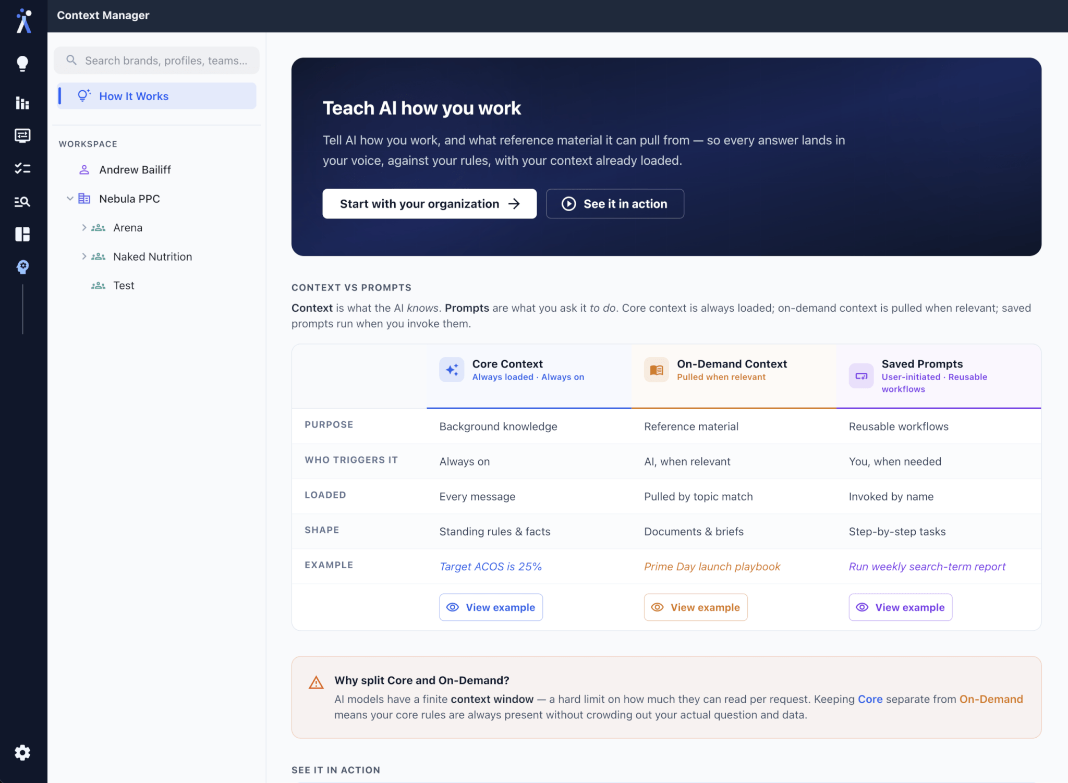Image resolution: width=1068 pixels, height=783 pixels.
Task: Click the Core Context sparkle icon
Action: (452, 370)
